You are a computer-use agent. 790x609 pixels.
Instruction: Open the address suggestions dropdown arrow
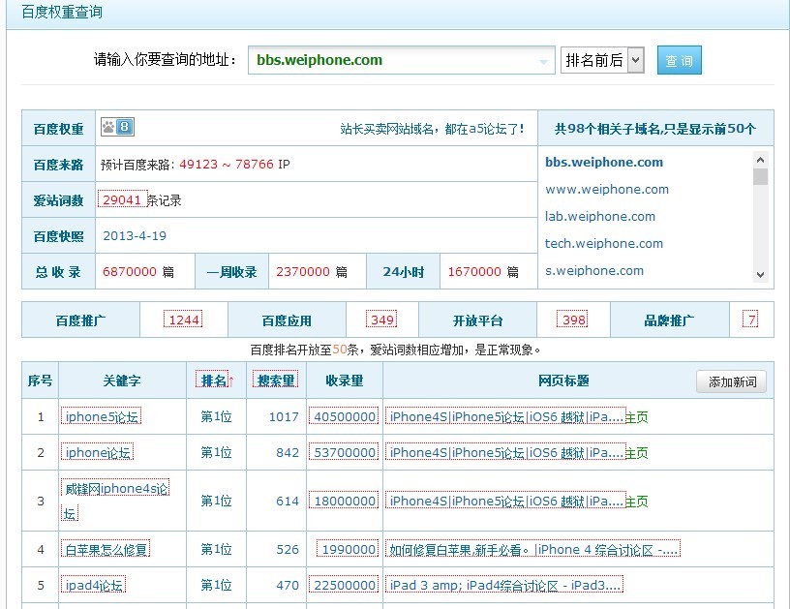543,61
